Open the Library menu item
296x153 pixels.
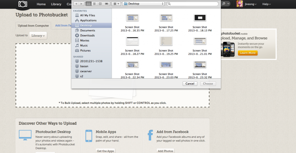pos(56,4)
